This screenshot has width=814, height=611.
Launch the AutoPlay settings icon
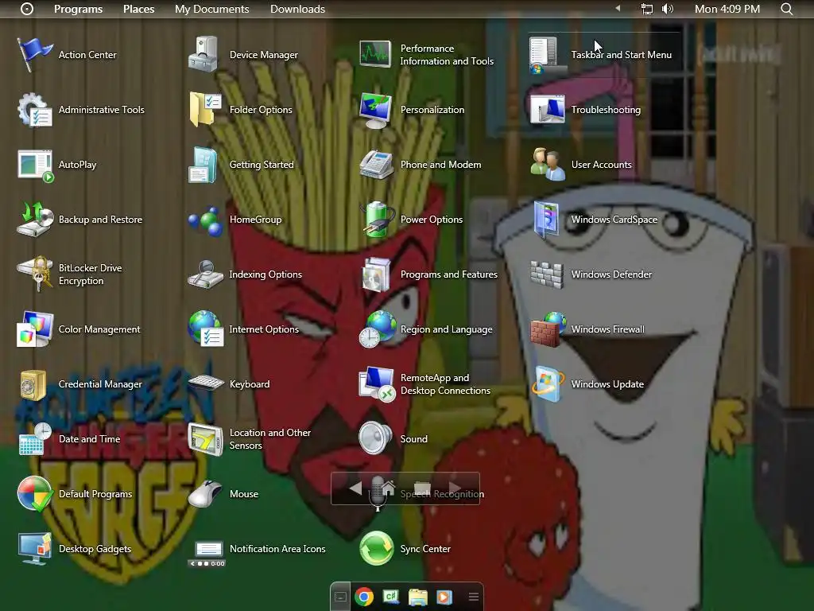(x=34, y=165)
